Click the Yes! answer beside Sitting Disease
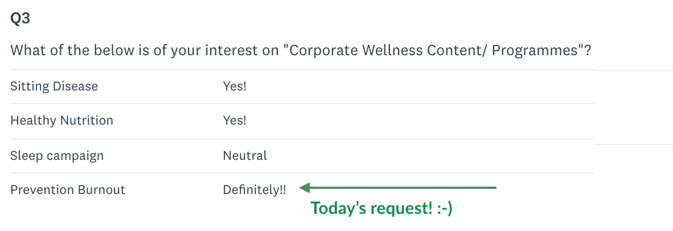 235,86
